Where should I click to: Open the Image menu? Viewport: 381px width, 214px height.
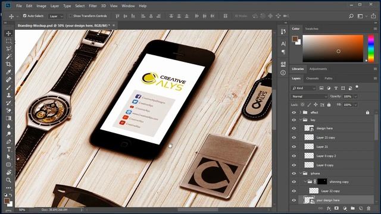click(x=41, y=6)
